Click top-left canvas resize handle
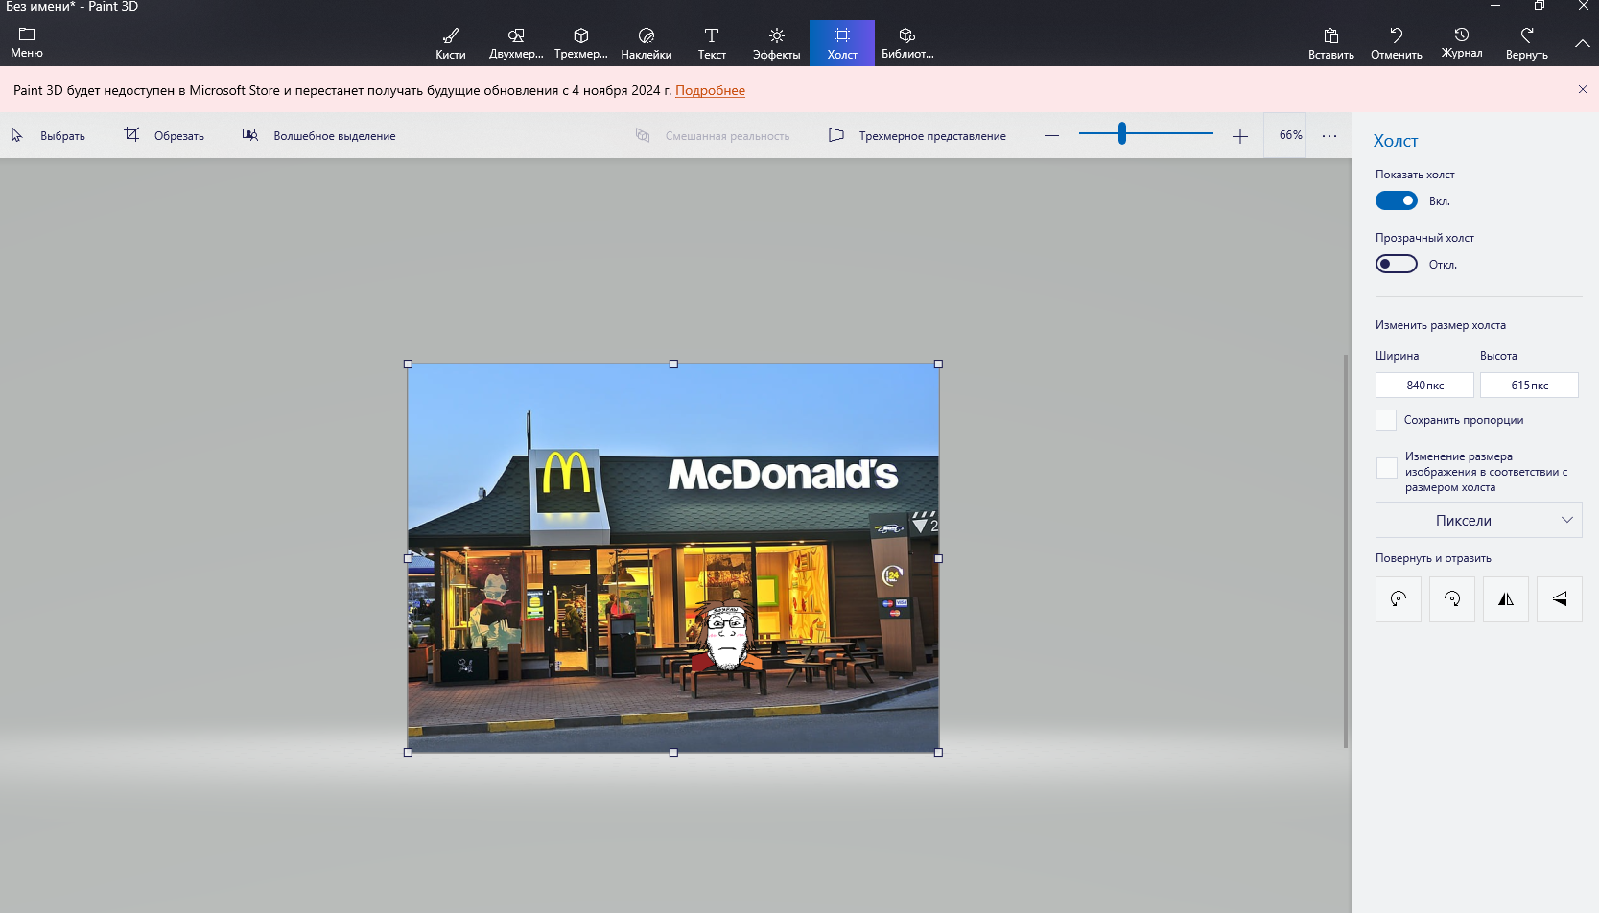Screen dimensions: 1599x913 [x=408, y=363]
